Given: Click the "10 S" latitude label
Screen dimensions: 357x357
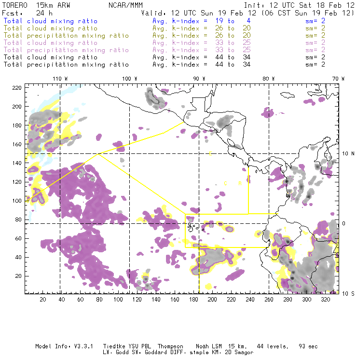Looking at the screenshot, I should tap(348, 294).
